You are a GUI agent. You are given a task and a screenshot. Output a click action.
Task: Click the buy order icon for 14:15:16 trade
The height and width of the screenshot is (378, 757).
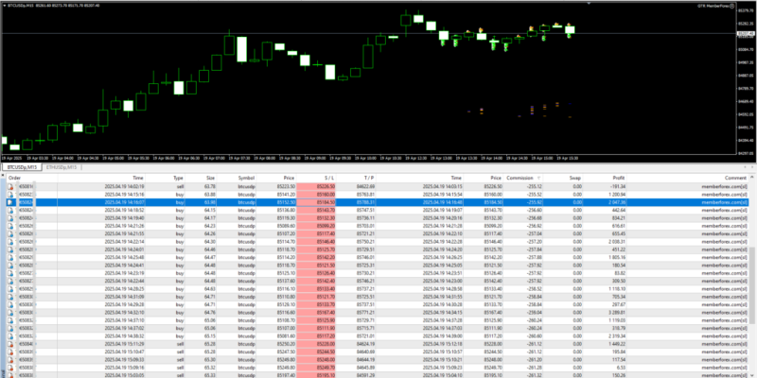[10, 195]
